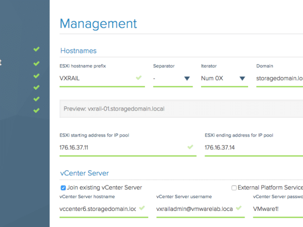Click the Management page title
The height and width of the screenshot is (227, 303).
click(98, 24)
